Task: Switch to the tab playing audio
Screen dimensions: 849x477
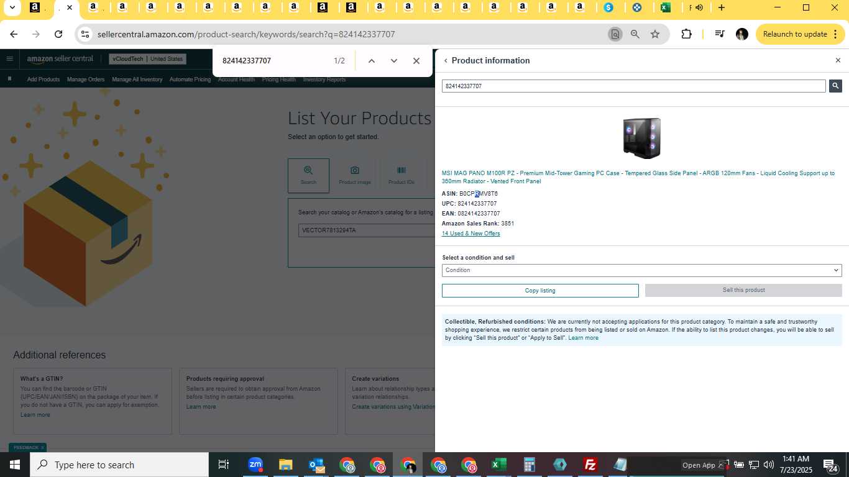Action: (694, 7)
